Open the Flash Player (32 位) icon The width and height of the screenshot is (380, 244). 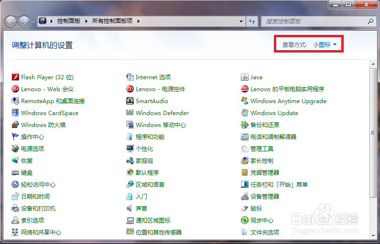(15, 77)
